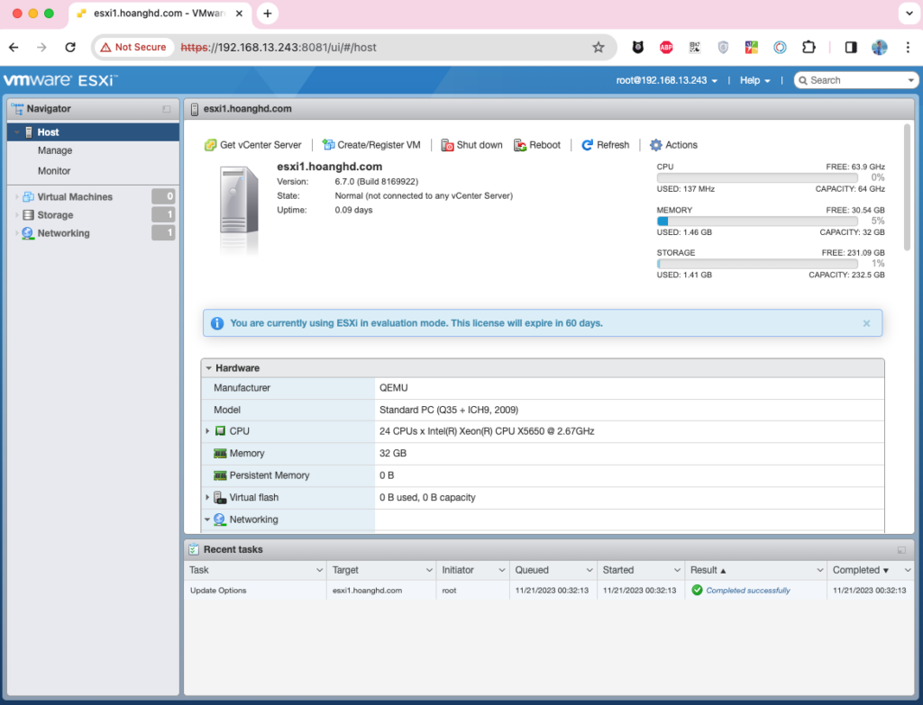Open the Search box dropdown arrow
923x705 pixels.
pyautogui.click(x=910, y=80)
